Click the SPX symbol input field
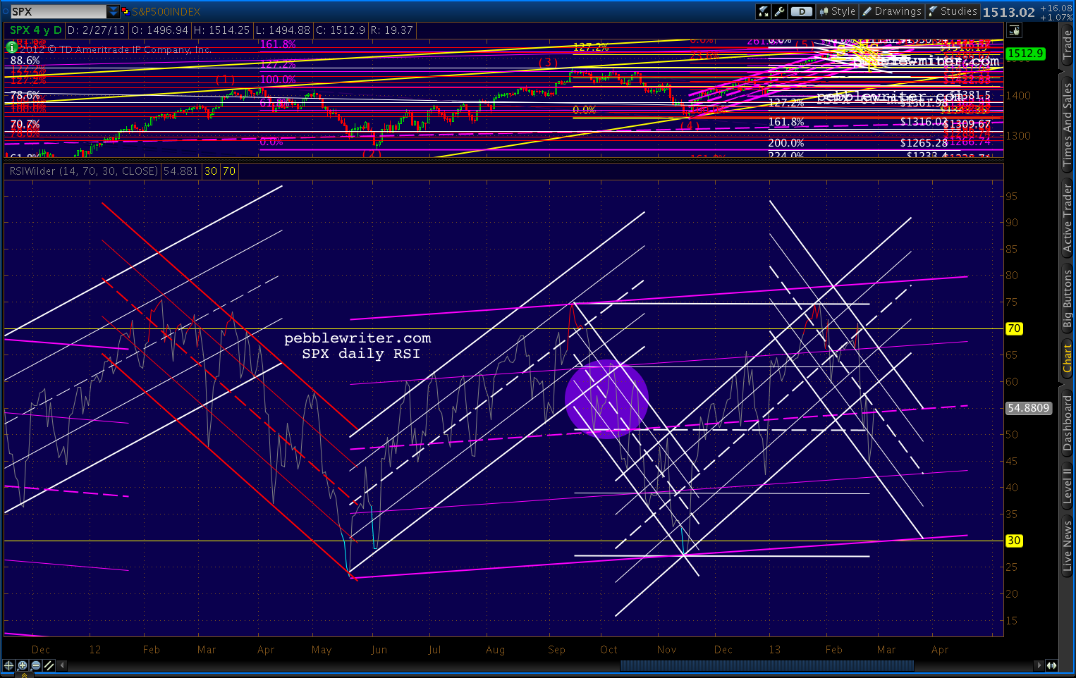This screenshot has height=678, width=1076. tap(58, 11)
